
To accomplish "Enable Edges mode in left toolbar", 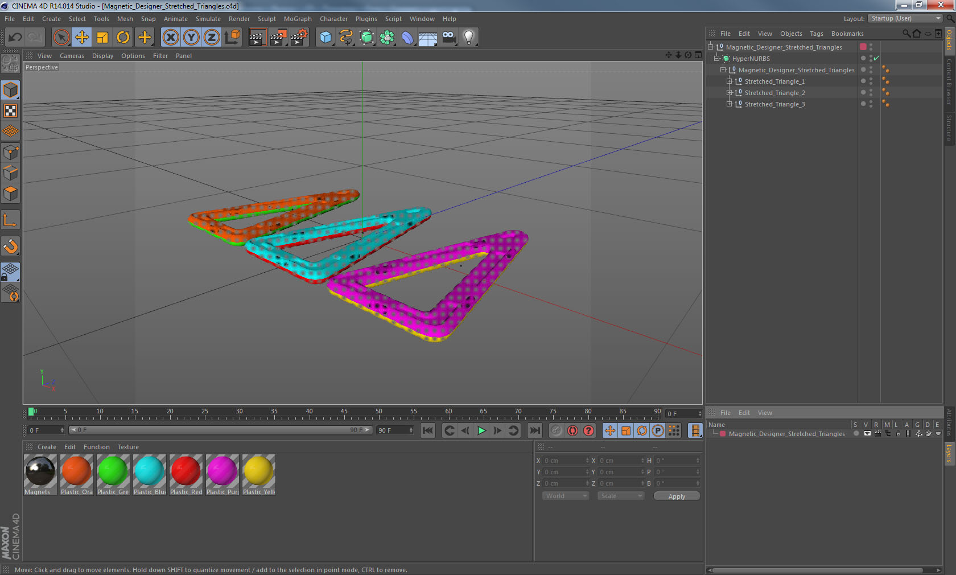I will coord(11,173).
